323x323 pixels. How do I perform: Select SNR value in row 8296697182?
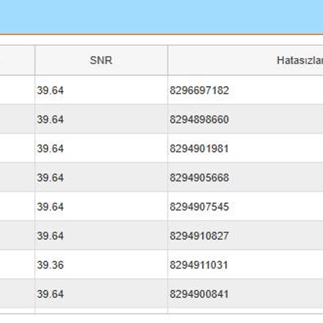pyautogui.click(x=50, y=90)
